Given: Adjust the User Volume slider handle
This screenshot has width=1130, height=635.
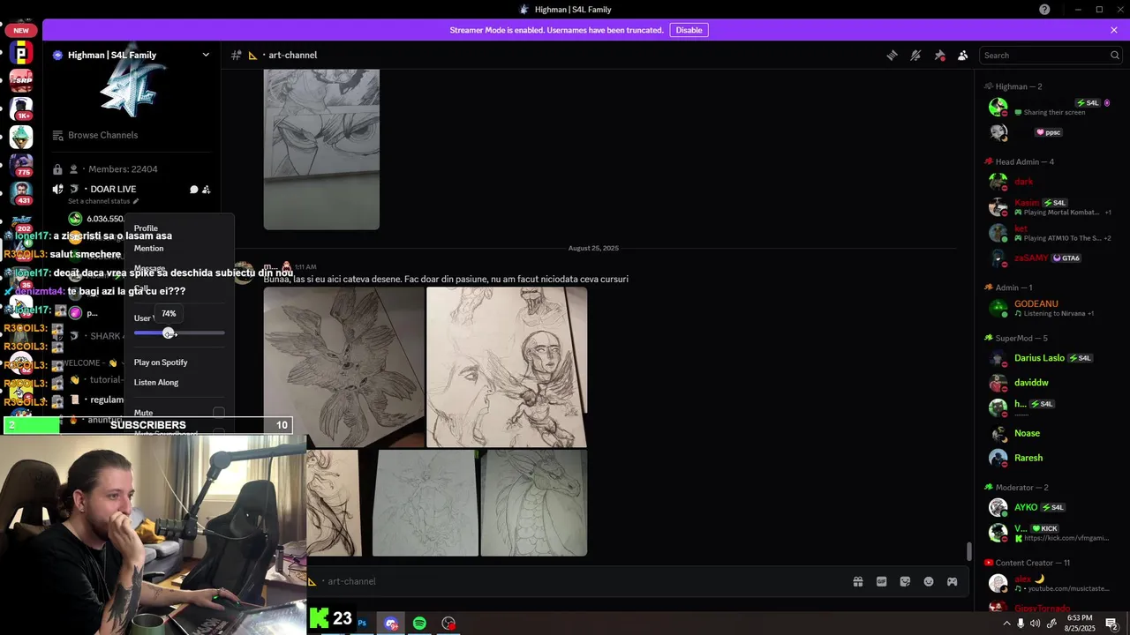Looking at the screenshot, I should [169, 332].
